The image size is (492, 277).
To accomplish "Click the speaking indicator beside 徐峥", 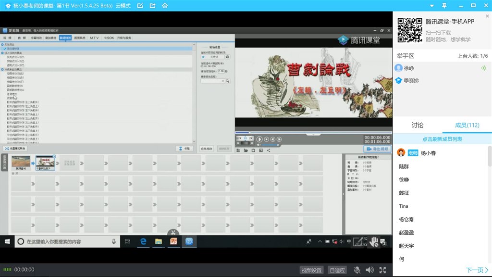I will pyautogui.click(x=483, y=68).
